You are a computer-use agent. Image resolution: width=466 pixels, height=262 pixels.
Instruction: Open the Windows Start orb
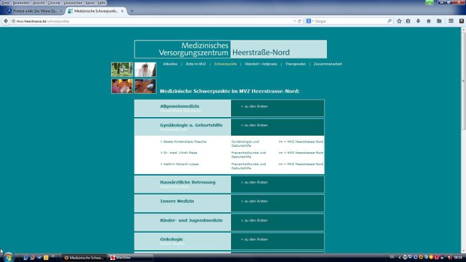click(x=8, y=257)
